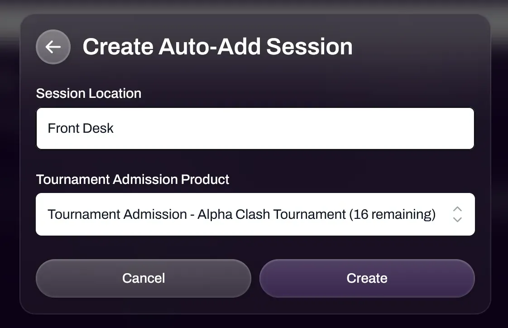Click the down chevron on the product selector
508x328 pixels.
point(457,219)
